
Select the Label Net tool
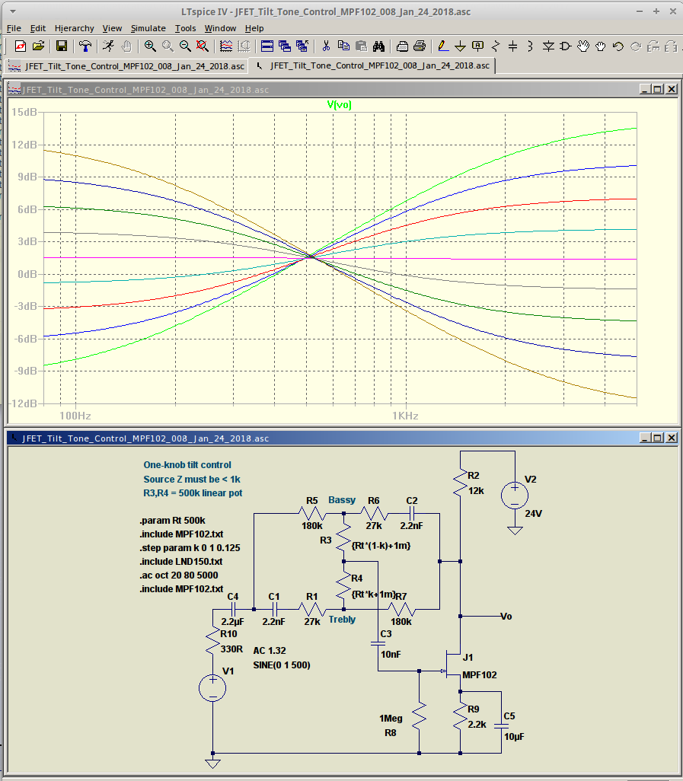(477, 46)
